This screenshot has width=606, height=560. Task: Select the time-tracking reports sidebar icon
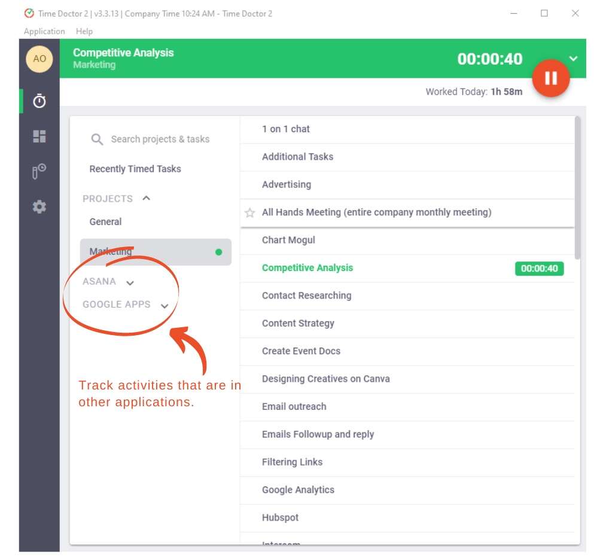[x=39, y=172]
